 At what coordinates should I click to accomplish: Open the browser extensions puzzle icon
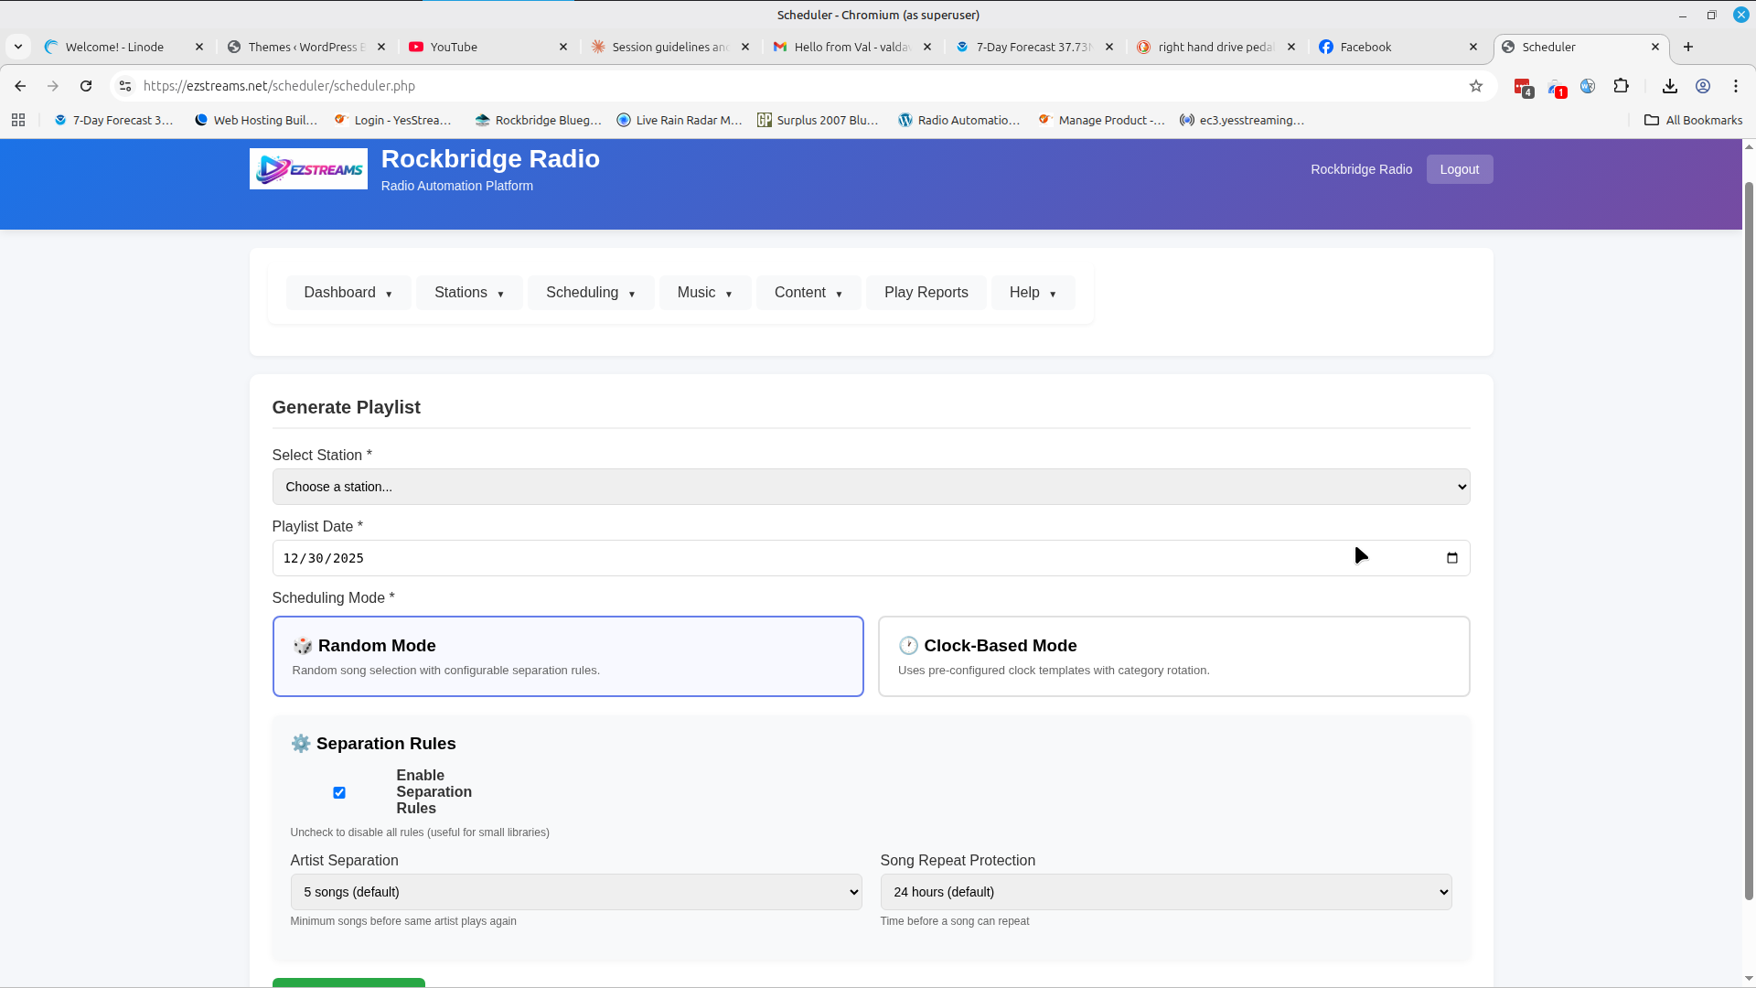1621,86
